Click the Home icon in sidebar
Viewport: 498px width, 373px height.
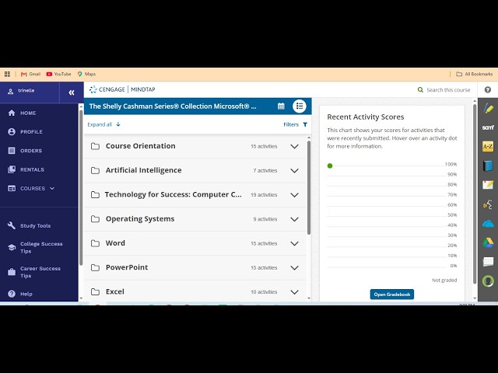point(12,113)
